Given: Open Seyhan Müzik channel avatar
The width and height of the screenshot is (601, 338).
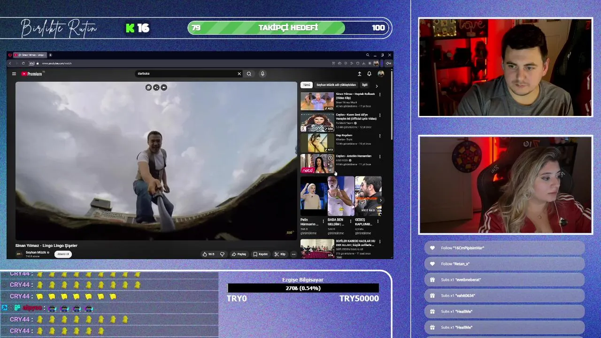Looking at the screenshot, I should (19, 254).
